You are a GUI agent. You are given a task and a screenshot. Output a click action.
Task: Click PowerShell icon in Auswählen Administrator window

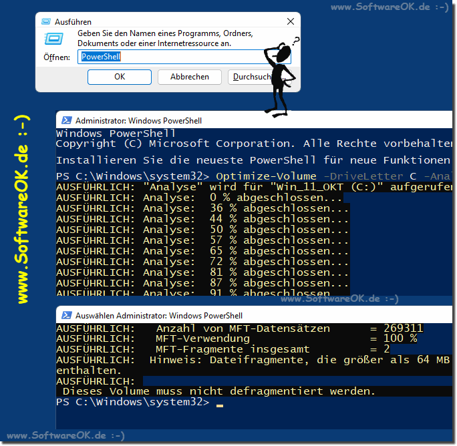click(x=67, y=315)
